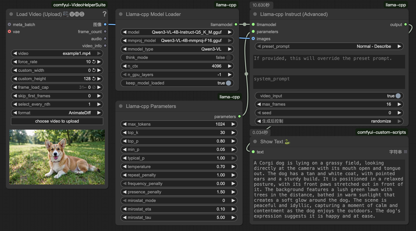Image resolution: width=416 pixels, height=231 pixels.
Task: Click the comfyui-custom-scripts badge label
Action: tap(382, 132)
